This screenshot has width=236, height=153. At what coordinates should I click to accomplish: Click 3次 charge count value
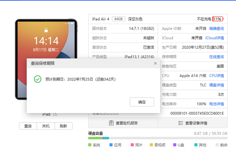point(221,95)
